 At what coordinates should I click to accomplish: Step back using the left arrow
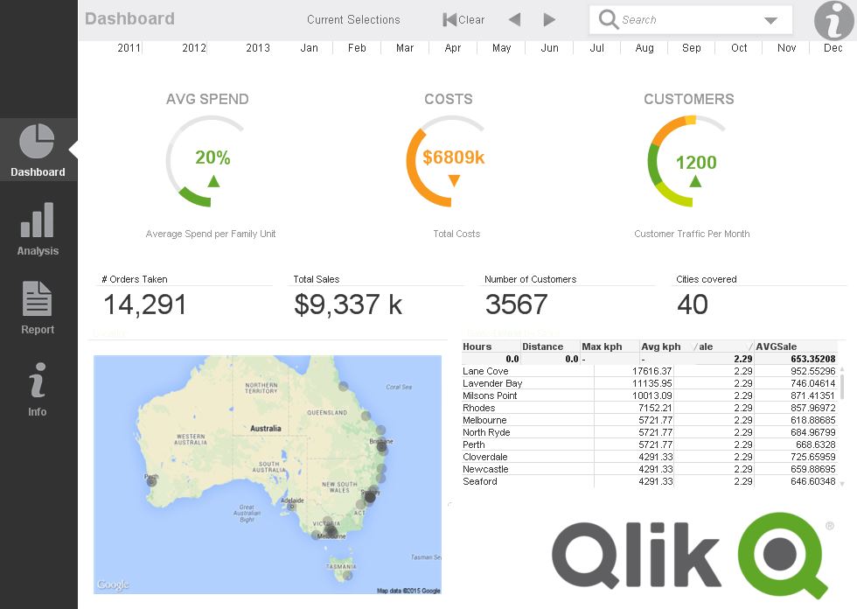pyautogui.click(x=514, y=18)
